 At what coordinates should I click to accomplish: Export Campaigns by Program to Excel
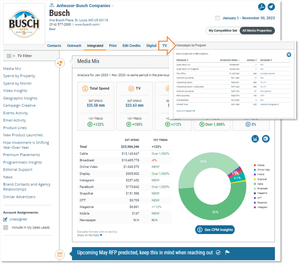click(x=289, y=55)
